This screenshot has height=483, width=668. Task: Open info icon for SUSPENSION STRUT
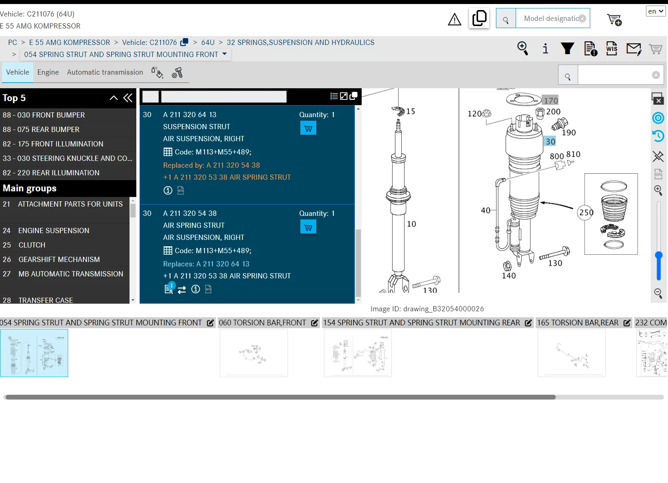click(x=168, y=191)
